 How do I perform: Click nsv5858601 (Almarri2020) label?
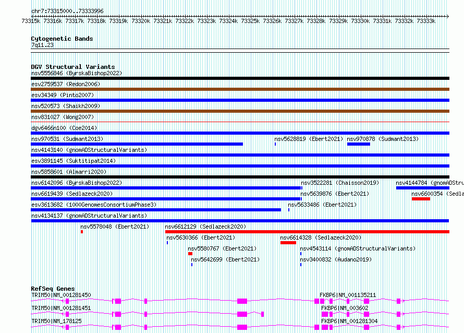tap(69, 172)
